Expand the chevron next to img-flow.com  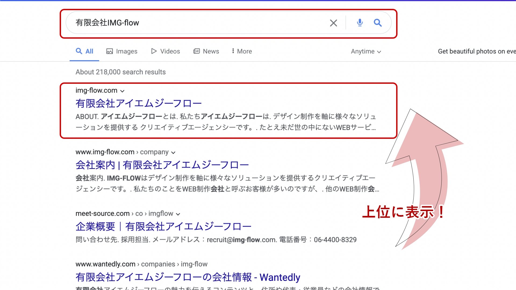coord(123,91)
